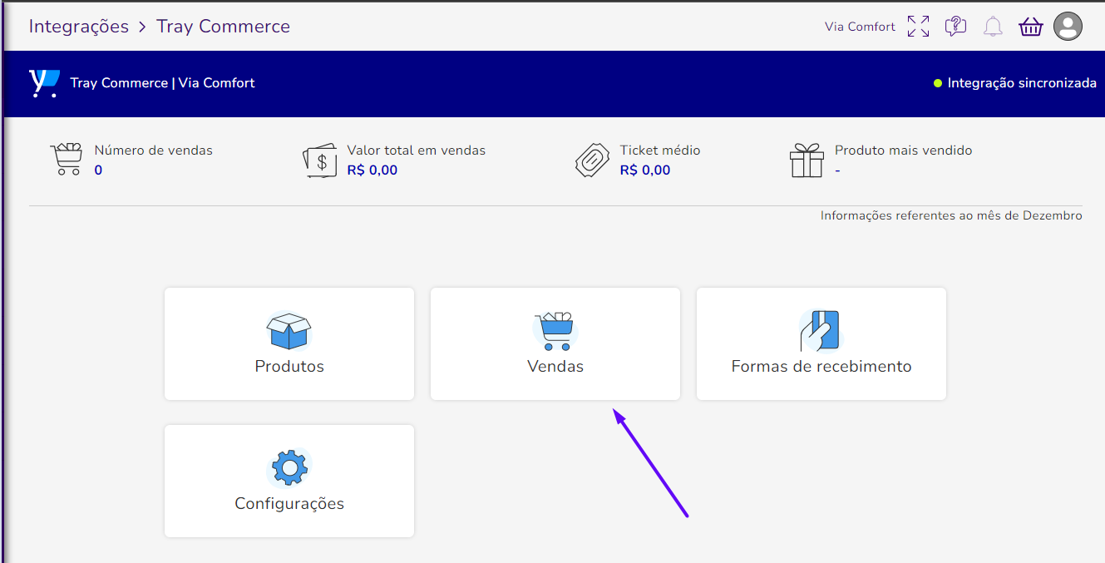The width and height of the screenshot is (1105, 563).
Task: Click the Via Comfort store name in header
Action: pos(860,27)
